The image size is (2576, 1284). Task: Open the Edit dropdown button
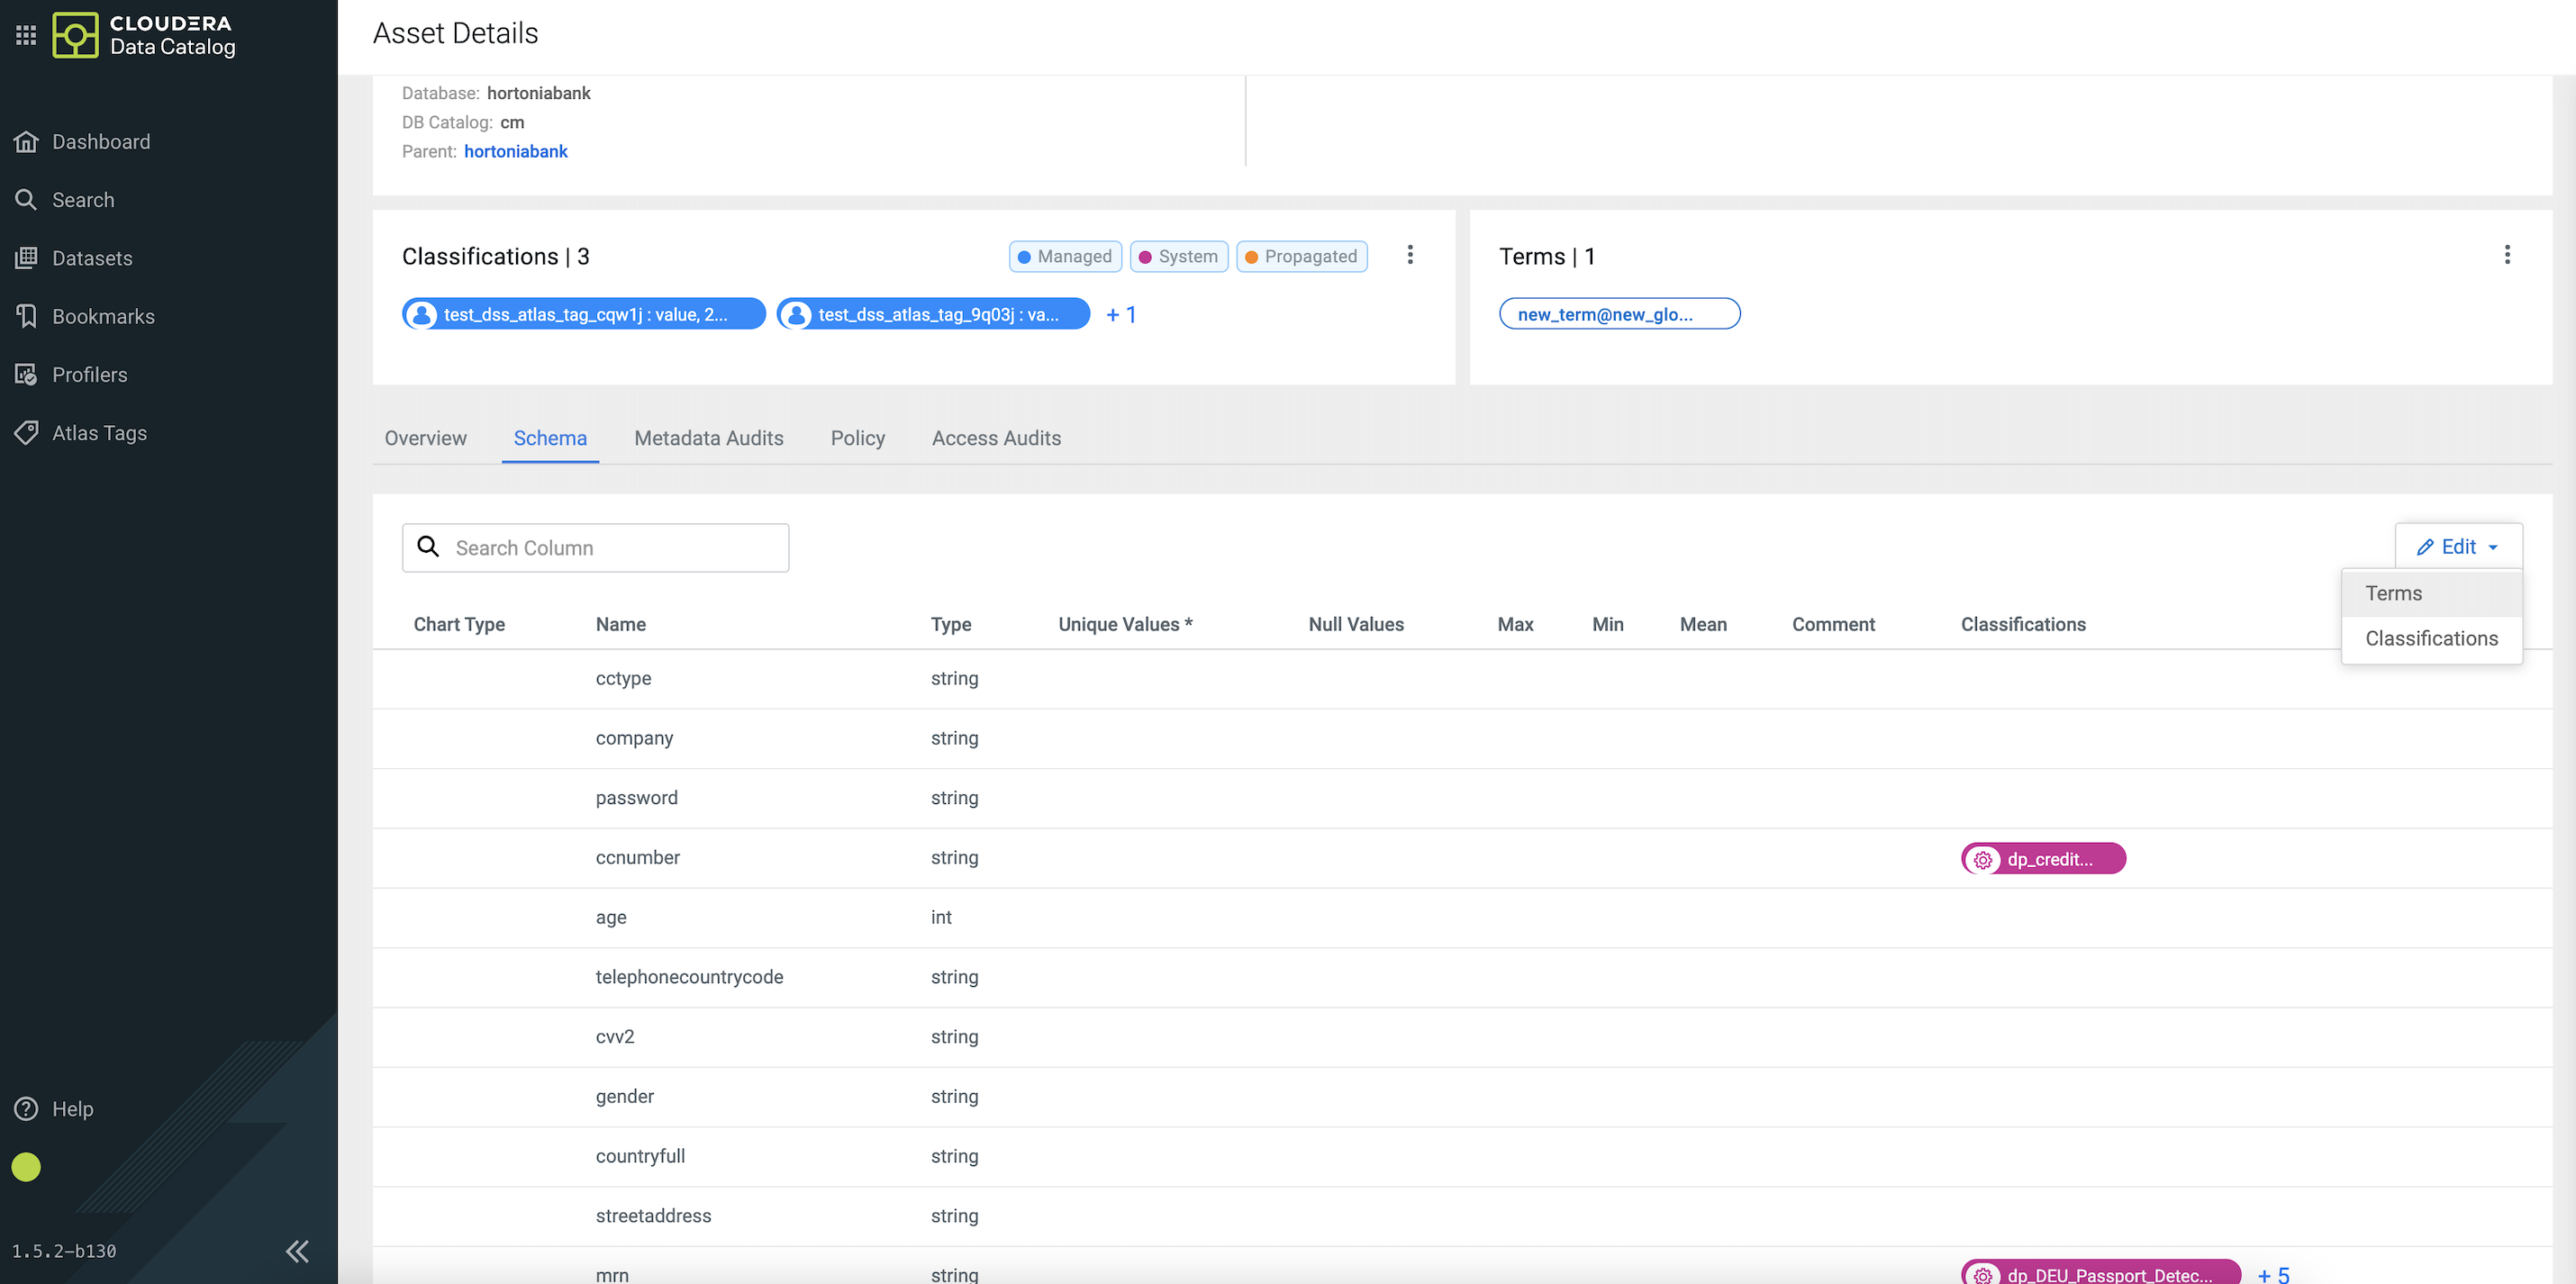coord(2458,547)
